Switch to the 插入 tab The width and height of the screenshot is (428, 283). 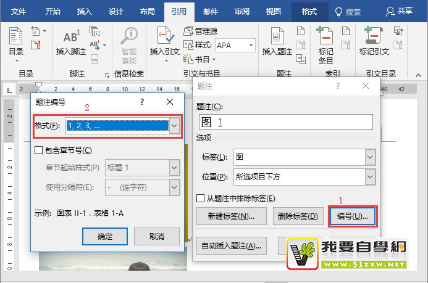pyautogui.click(x=85, y=12)
